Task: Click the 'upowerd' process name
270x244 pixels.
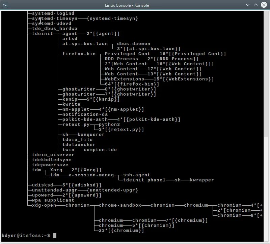Action: click(43, 195)
